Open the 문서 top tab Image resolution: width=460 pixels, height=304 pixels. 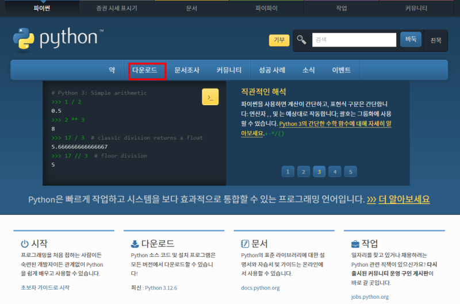(x=191, y=8)
